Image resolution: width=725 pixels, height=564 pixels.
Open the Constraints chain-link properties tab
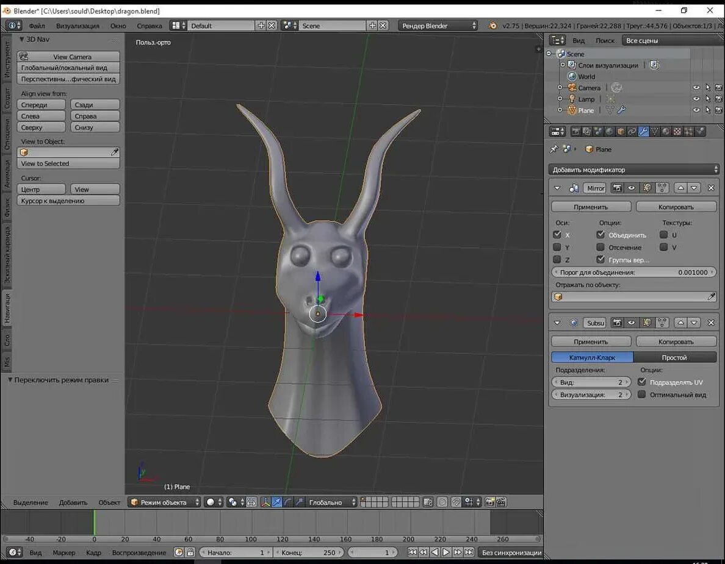pyautogui.click(x=632, y=132)
